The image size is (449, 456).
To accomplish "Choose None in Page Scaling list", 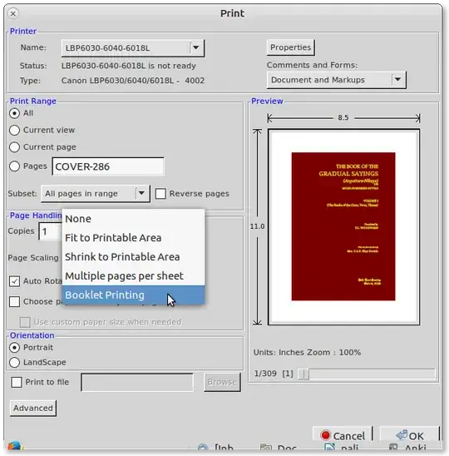I will pyautogui.click(x=133, y=219).
